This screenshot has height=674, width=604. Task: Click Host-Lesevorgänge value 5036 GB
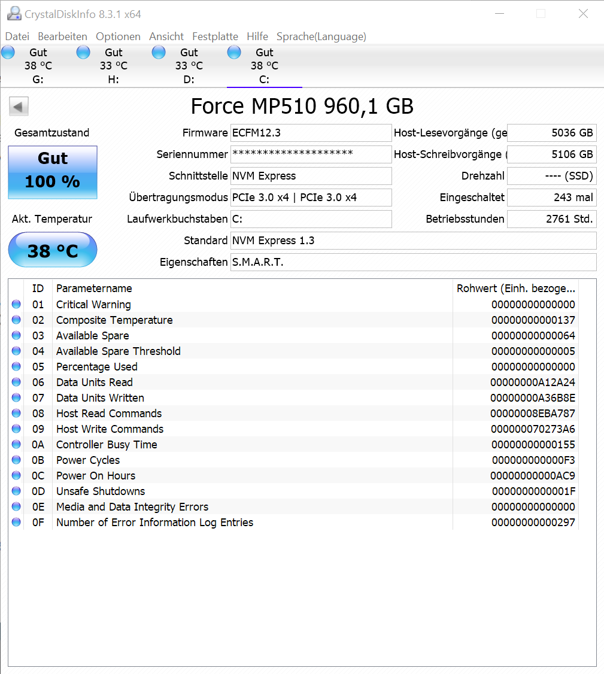(x=551, y=133)
